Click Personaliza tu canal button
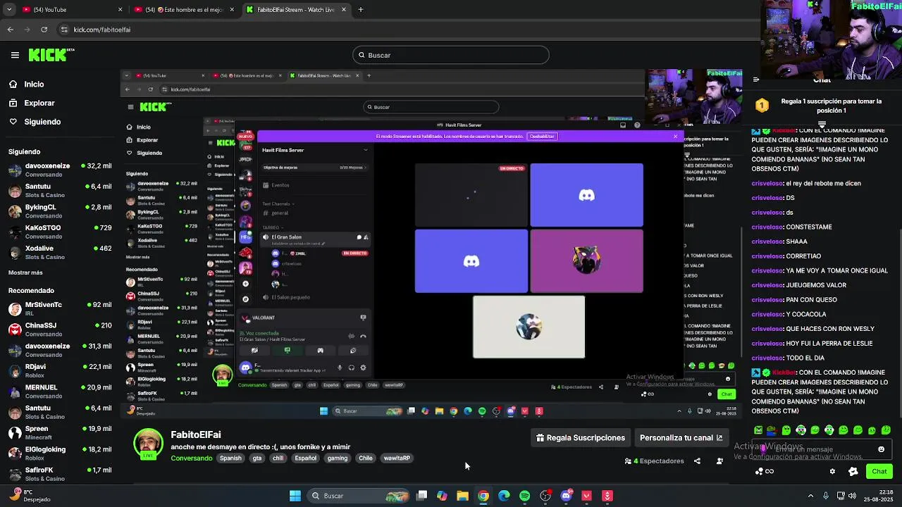The height and width of the screenshot is (507, 902). (681, 438)
